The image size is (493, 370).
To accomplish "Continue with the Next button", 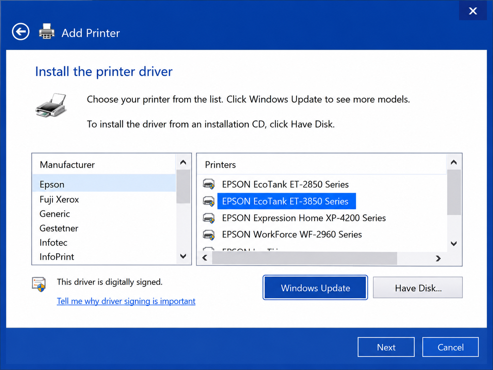I will (386, 347).
